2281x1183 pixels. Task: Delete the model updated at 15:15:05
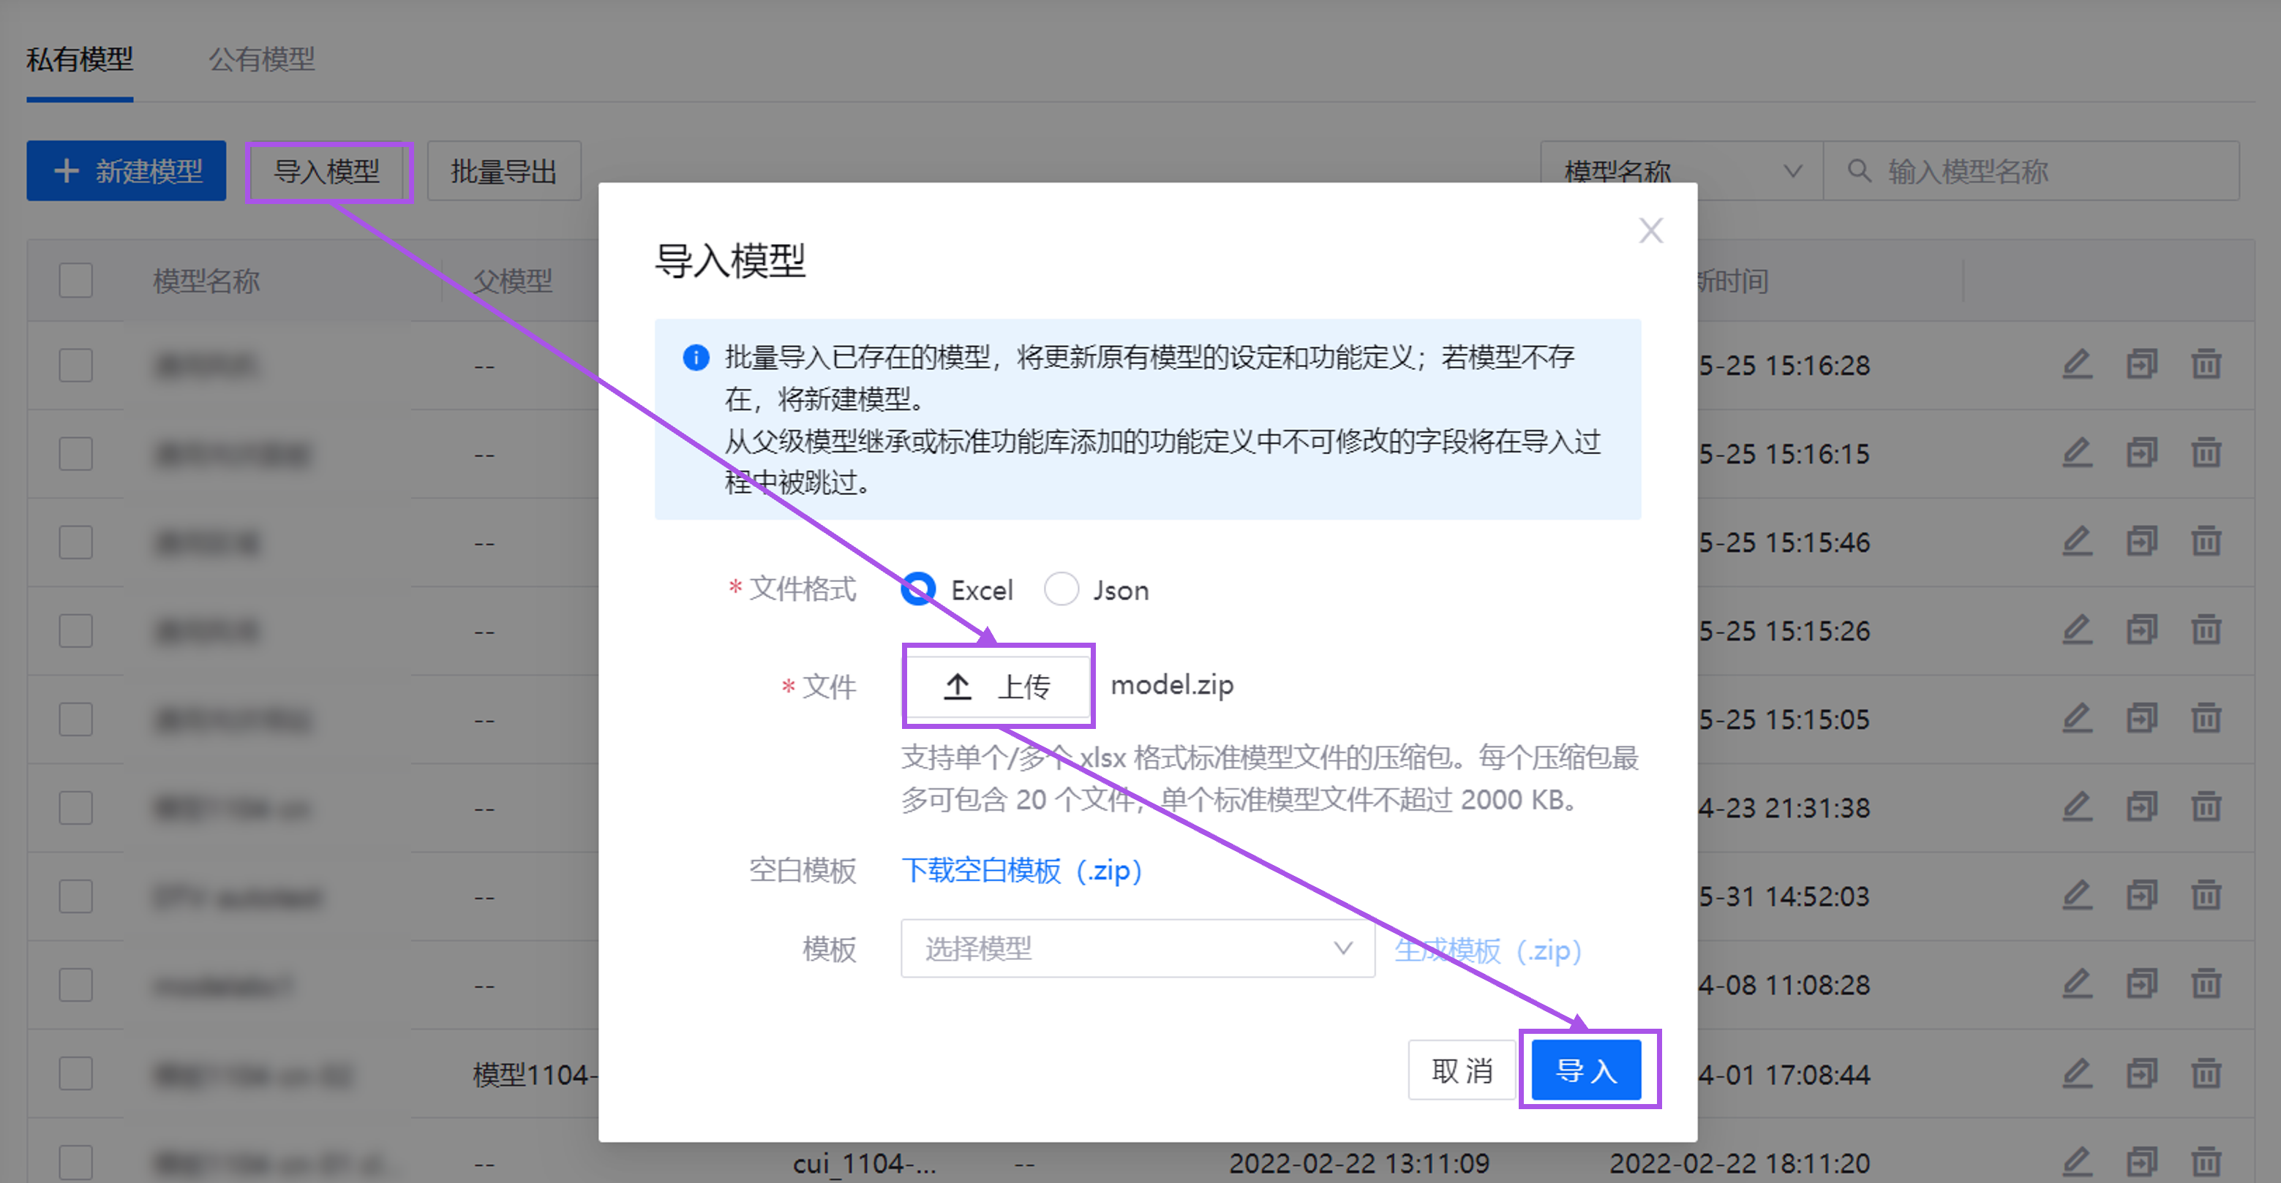pyautogui.click(x=2206, y=719)
